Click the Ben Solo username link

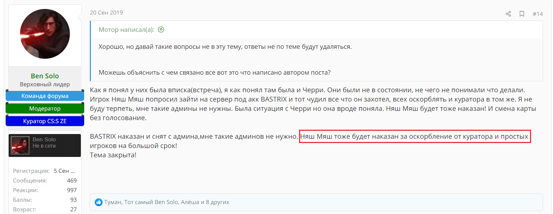[45, 76]
